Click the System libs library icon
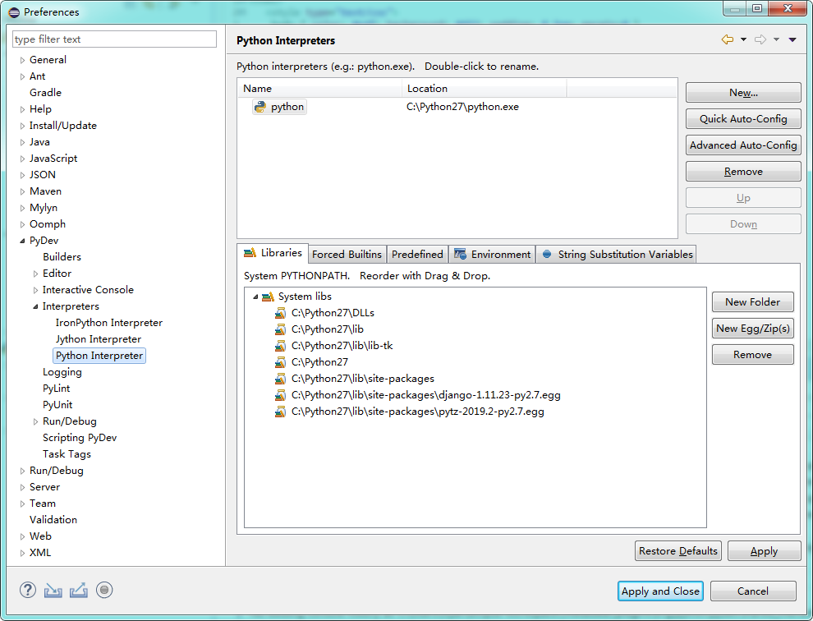Viewport: 813px width, 621px height. 268,297
